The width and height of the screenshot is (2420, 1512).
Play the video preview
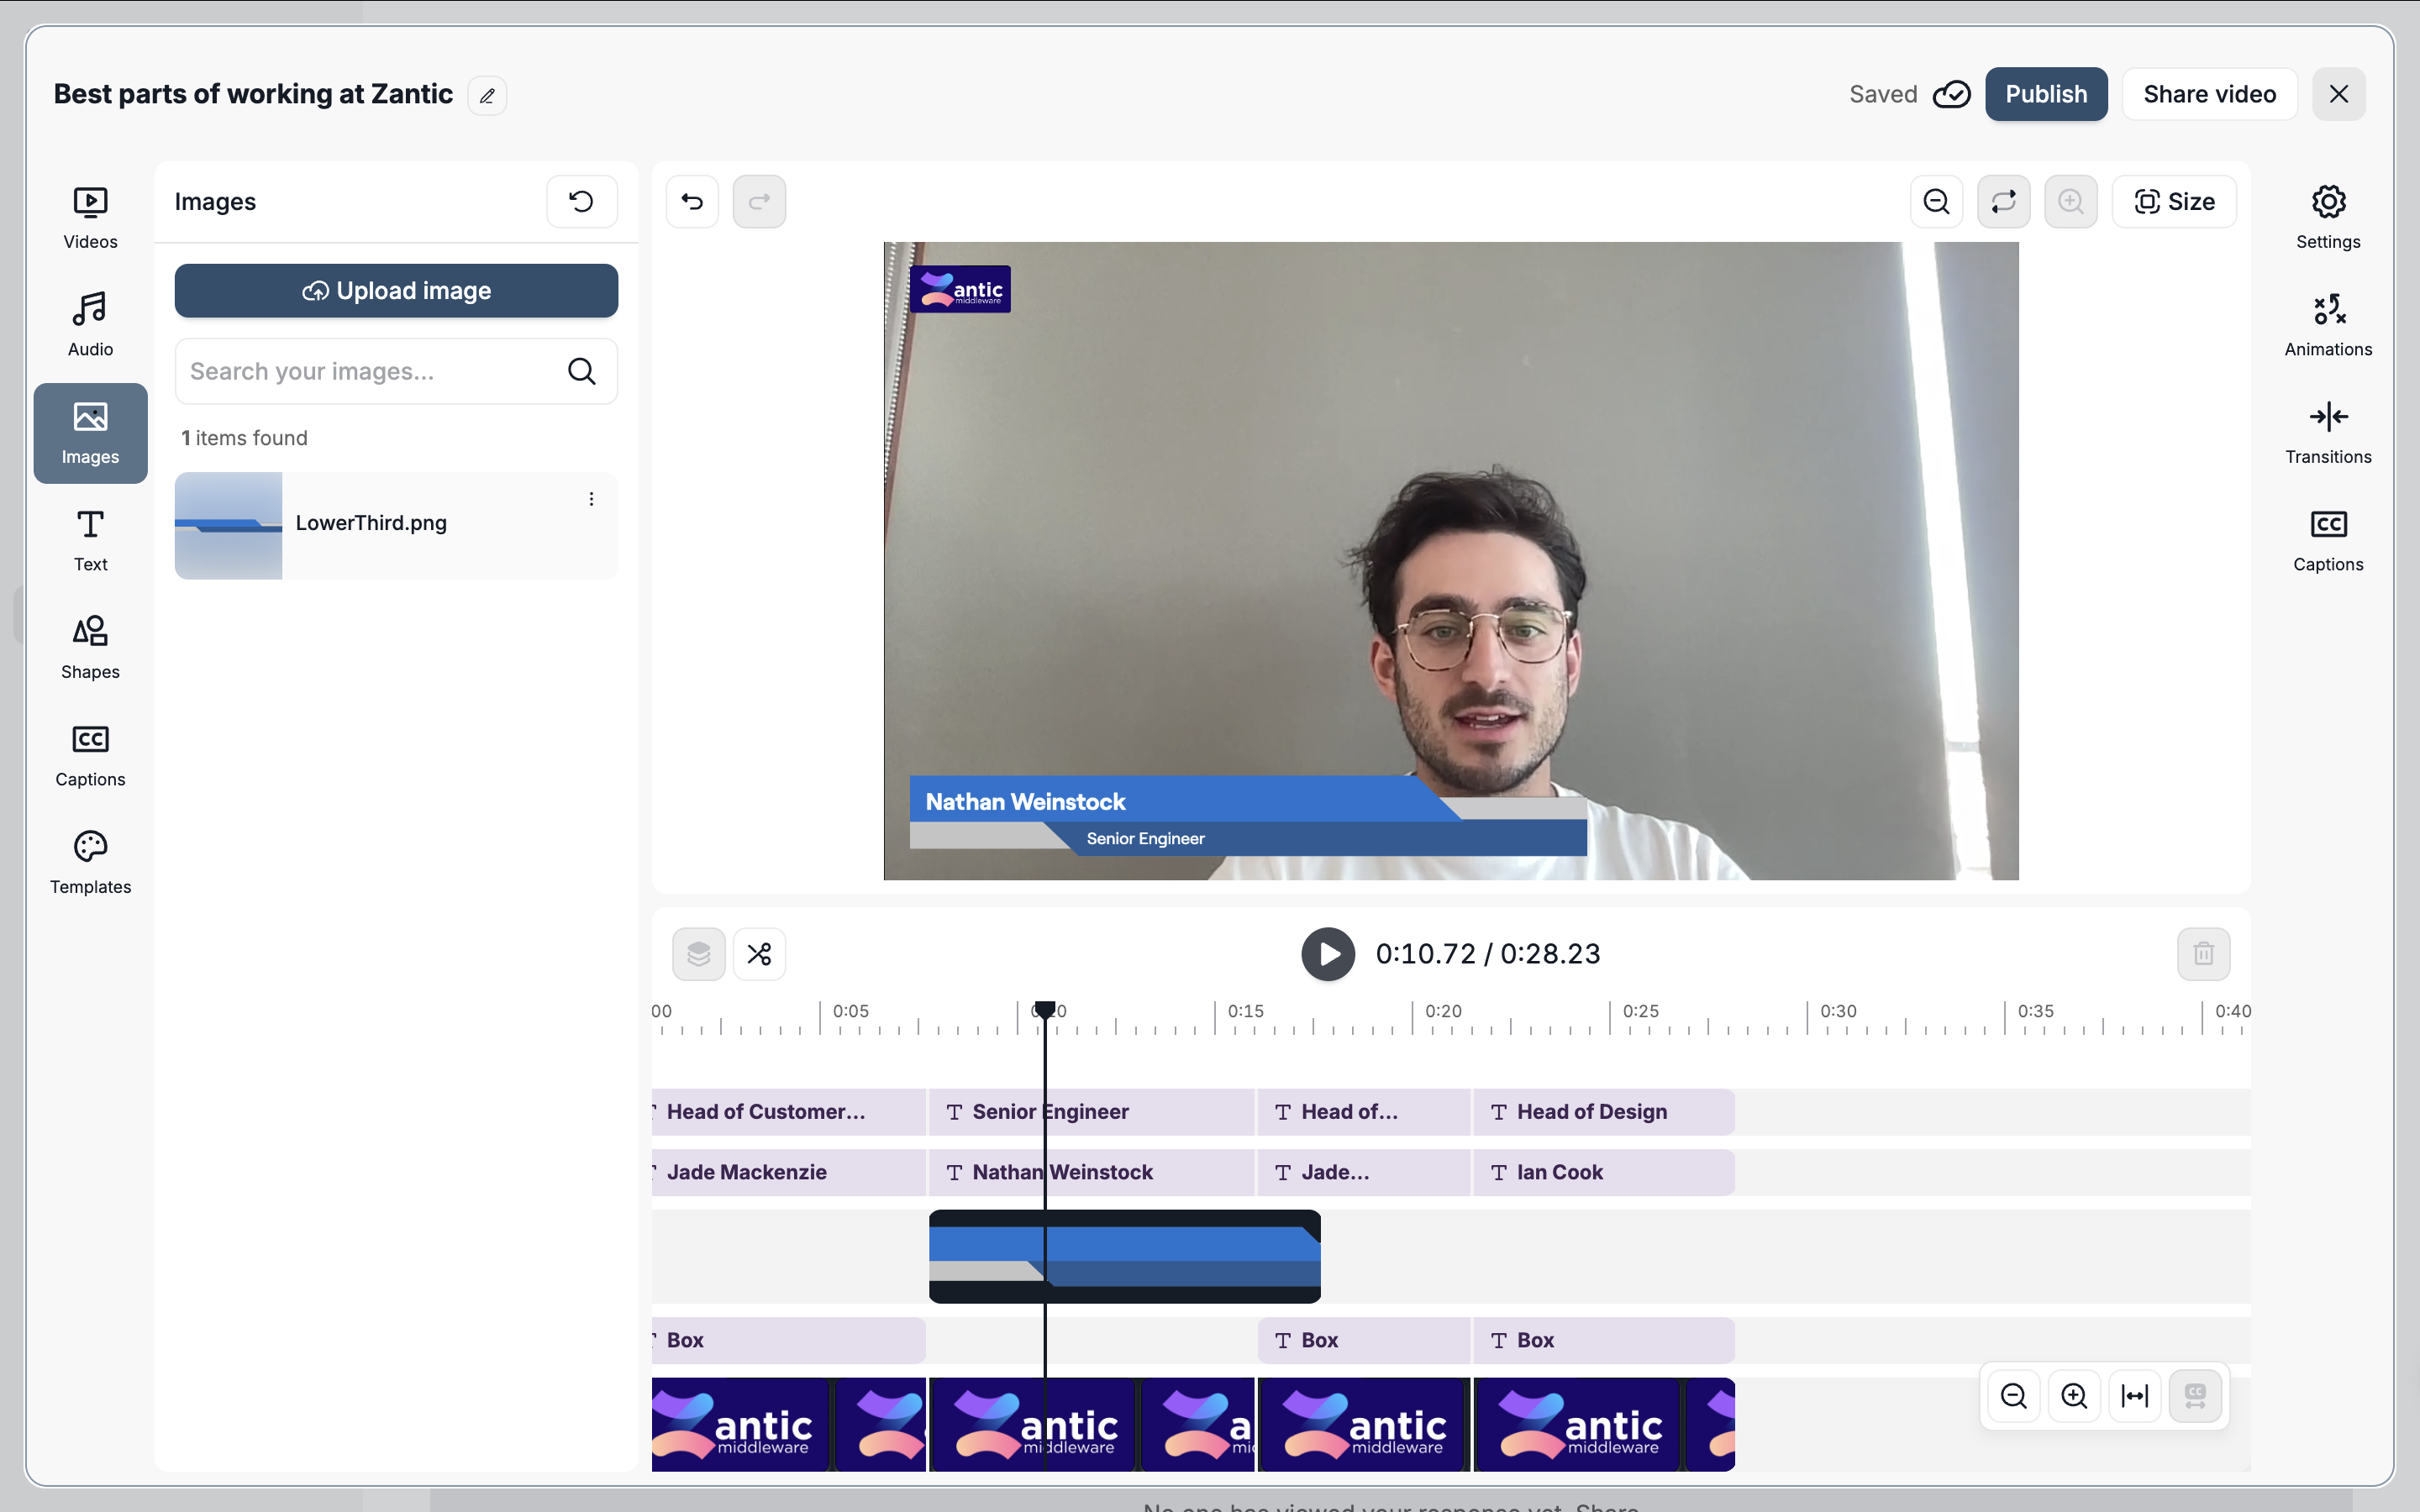click(1327, 954)
